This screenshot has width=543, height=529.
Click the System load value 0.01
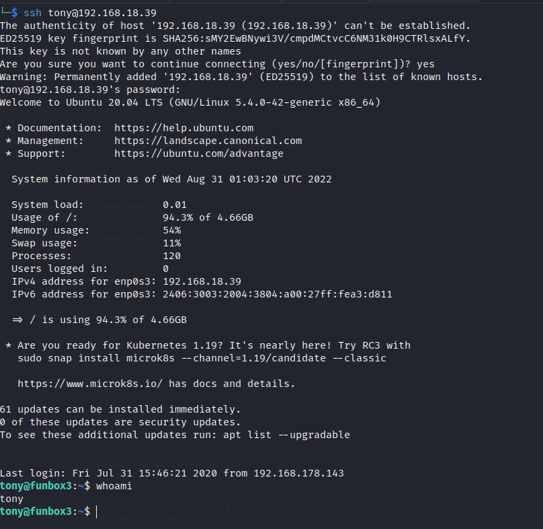(175, 205)
